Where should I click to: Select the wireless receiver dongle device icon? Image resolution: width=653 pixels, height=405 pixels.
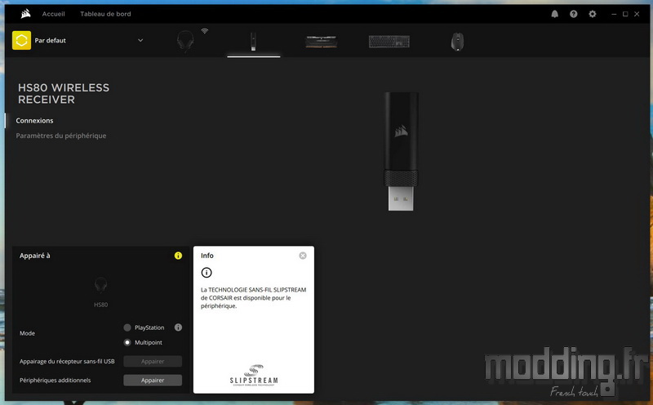point(253,42)
